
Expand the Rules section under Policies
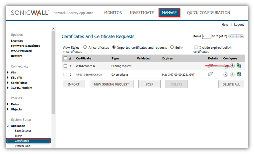8,104
